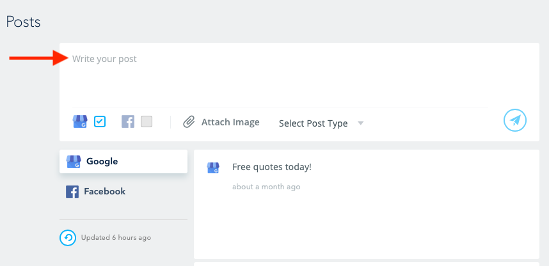The width and height of the screenshot is (549, 266).
Task: Click the about a month ago timestamp
Action: coord(266,187)
